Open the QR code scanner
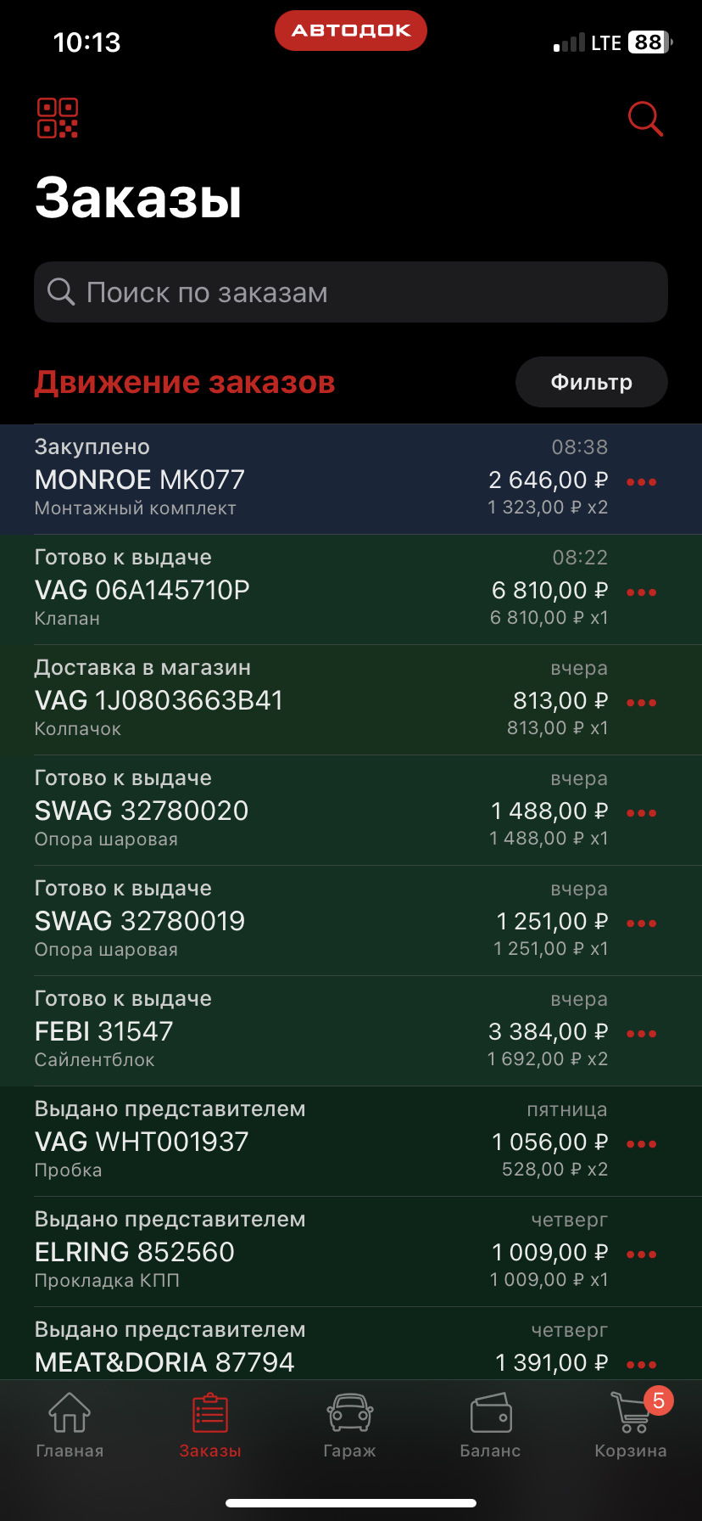The width and height of the screenshot is (702, 1521). tap(58, 118)
